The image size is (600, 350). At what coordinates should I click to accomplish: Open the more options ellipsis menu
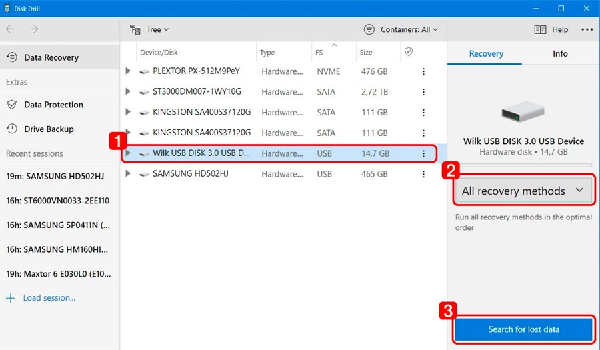click(x=587, y=29)
